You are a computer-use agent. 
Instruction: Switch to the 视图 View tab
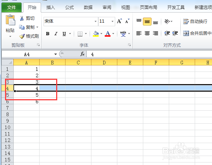click(126, 8)
